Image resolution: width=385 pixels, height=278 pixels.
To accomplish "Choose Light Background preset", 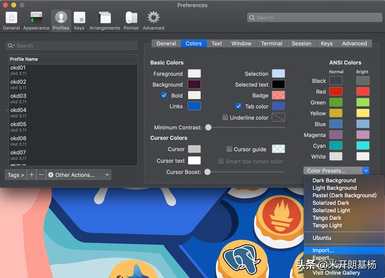I will pos(343,188).
